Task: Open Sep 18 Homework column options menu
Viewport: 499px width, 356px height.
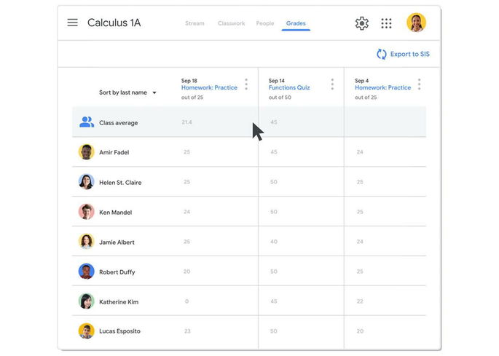Action: (x=246, y=84)
